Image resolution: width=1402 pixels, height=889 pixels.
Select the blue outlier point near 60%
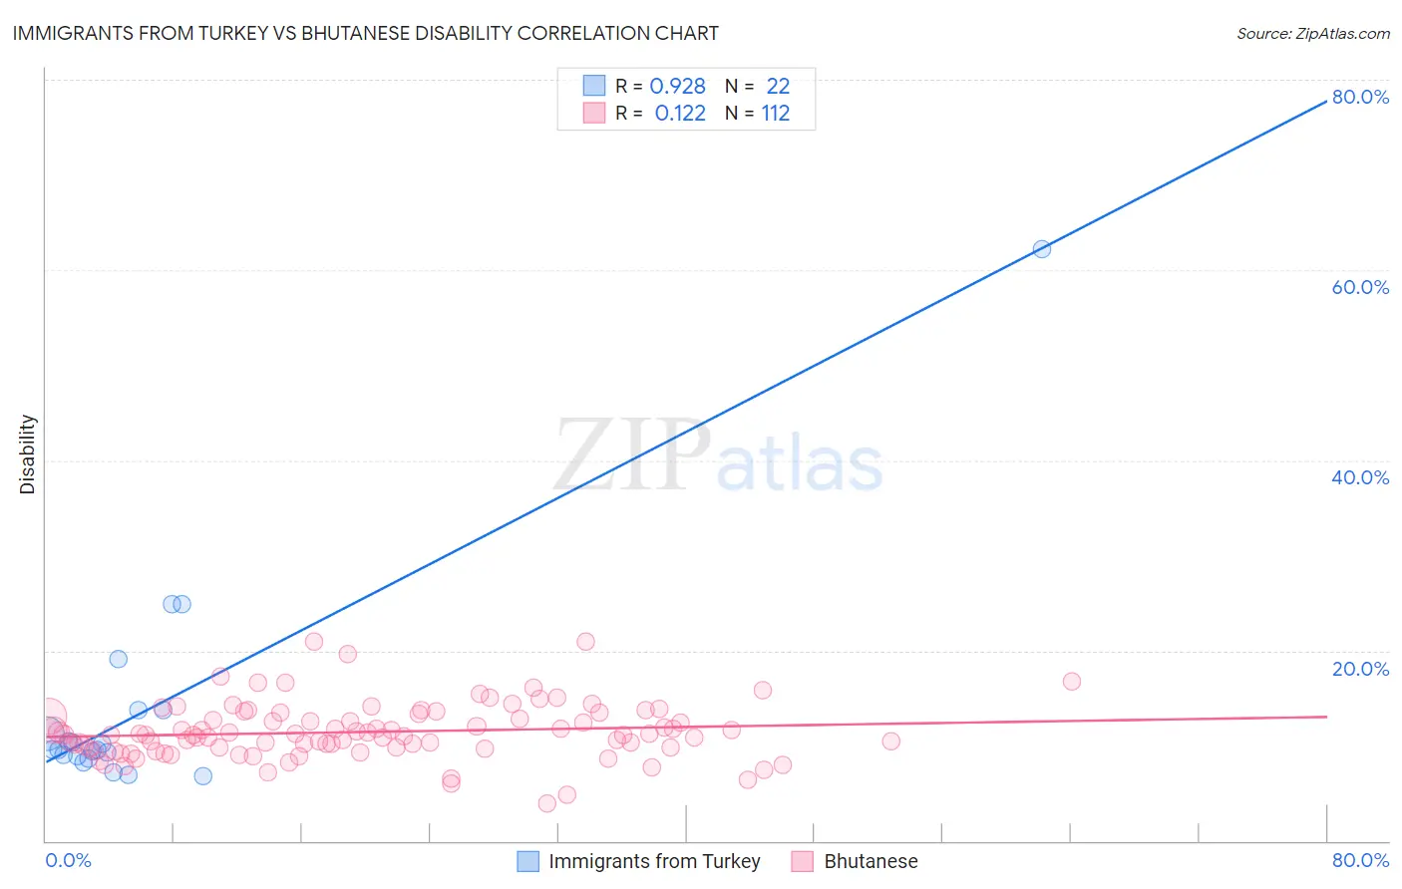[x=1042, y=249]
